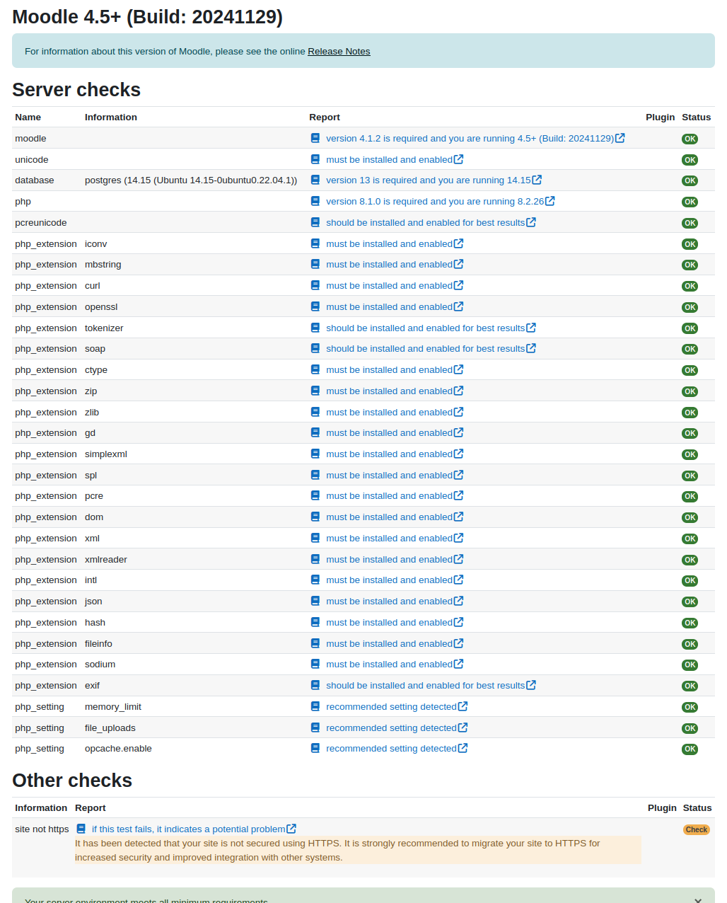This screenshot has height=903, width=727.
Task: Open the intl extension report link
Action: click(389, 580)
